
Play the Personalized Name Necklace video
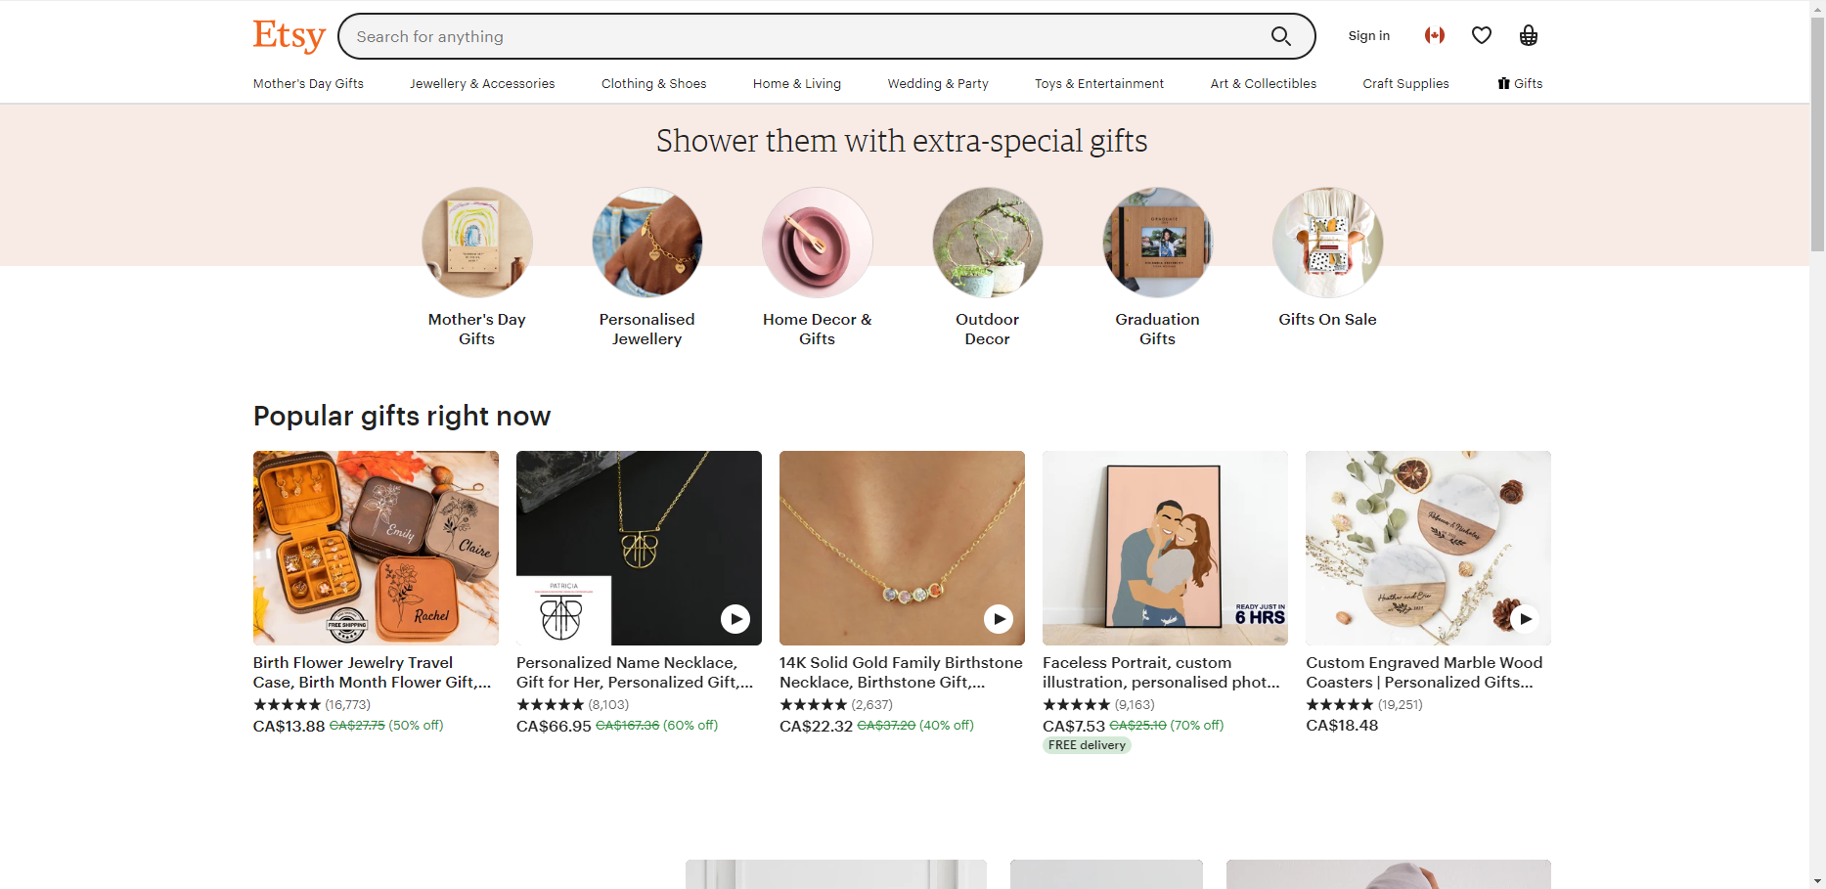click(x=735, y=619)
